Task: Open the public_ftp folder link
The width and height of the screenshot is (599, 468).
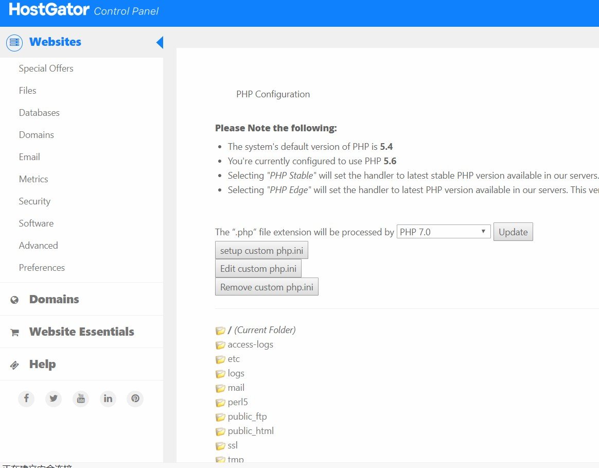Action: tap(248, 417)
